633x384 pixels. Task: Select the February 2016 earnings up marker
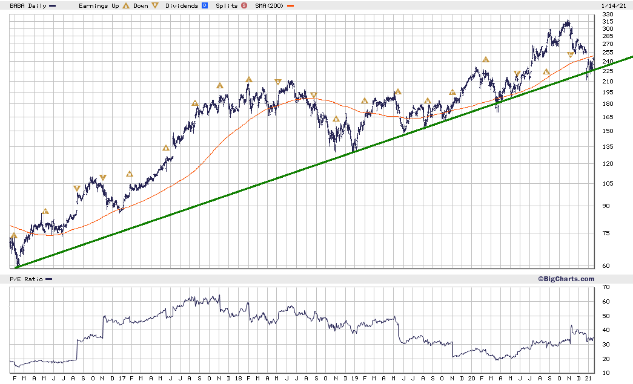tap(14, 236)
